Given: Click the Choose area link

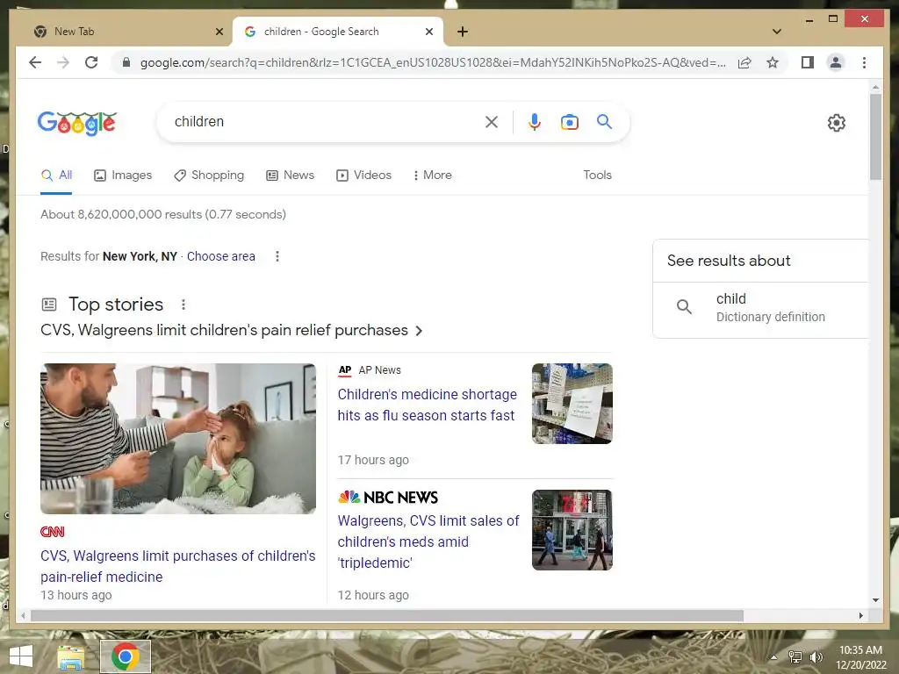Looking at the screenshot, I should (220, 256).
